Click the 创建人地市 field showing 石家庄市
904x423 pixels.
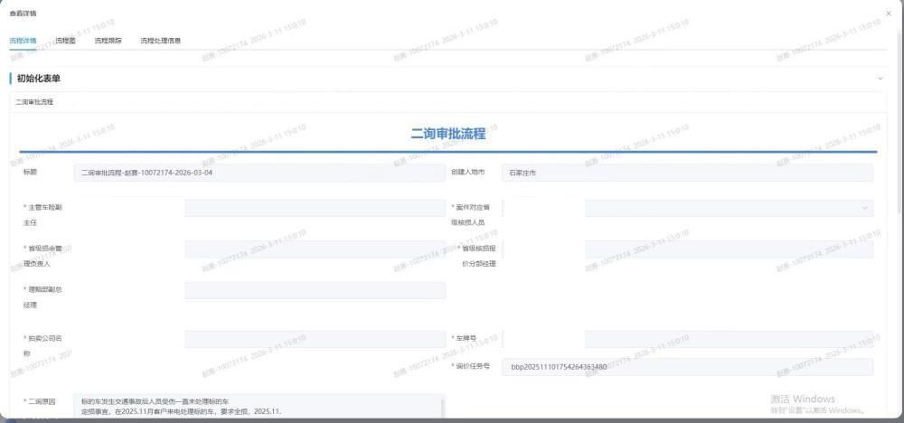(x=687, y=172)
